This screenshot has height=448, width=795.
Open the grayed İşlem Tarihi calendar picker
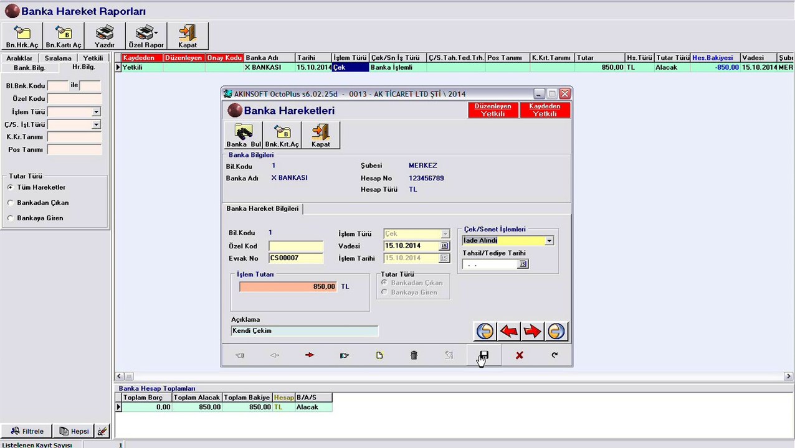(x=444, y=258)
